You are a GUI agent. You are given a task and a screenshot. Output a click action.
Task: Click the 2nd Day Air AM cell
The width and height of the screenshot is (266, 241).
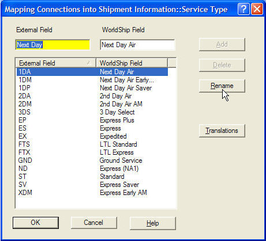tap(121, 104)
